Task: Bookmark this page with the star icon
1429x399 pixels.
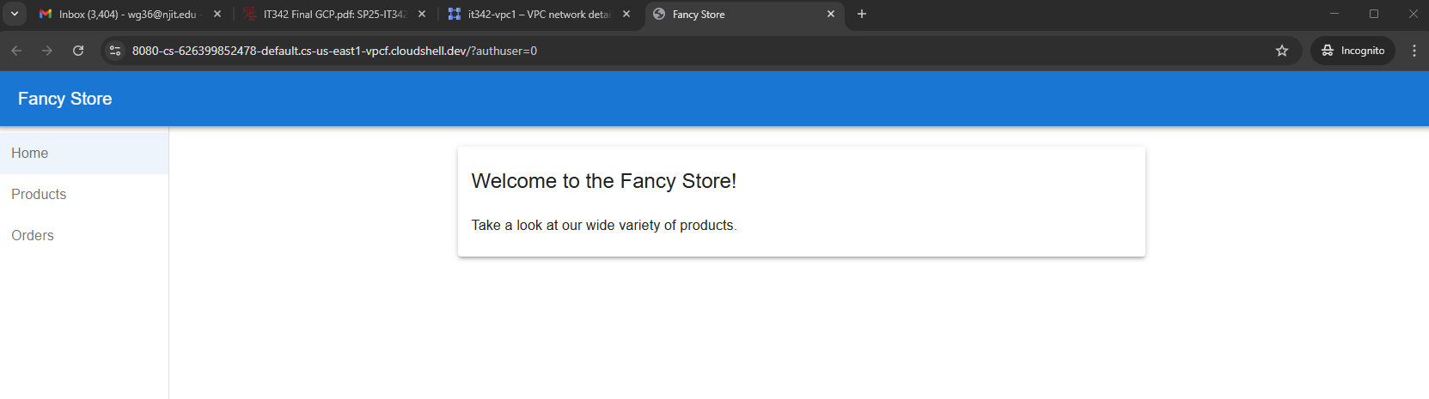Action: tap(1282, 51)
